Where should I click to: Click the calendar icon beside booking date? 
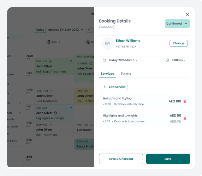point(104,60)
